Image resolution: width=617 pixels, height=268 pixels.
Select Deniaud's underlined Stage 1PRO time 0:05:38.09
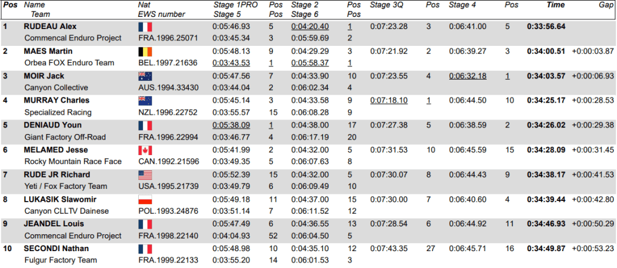(x=231, y=126)
